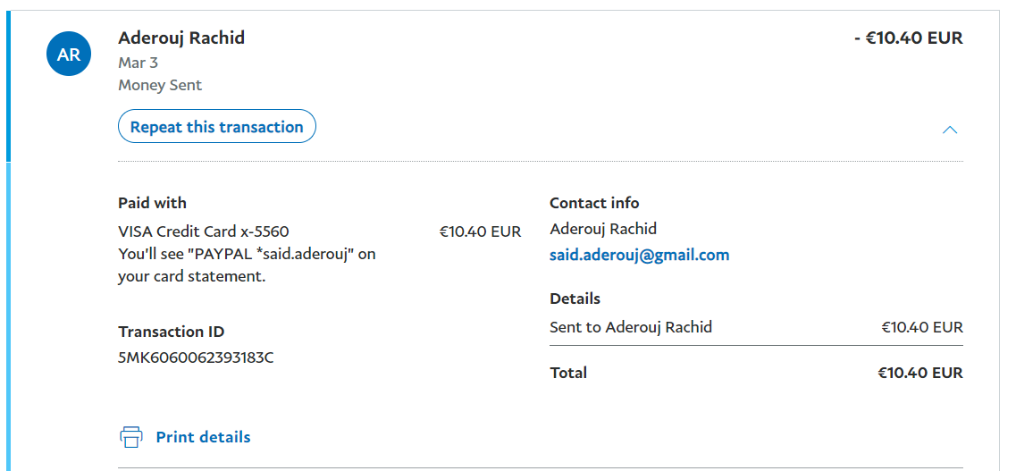This screenshot has height=471, width=1016.
Task: Click the printer icon
Action: (x=131, y=437)
